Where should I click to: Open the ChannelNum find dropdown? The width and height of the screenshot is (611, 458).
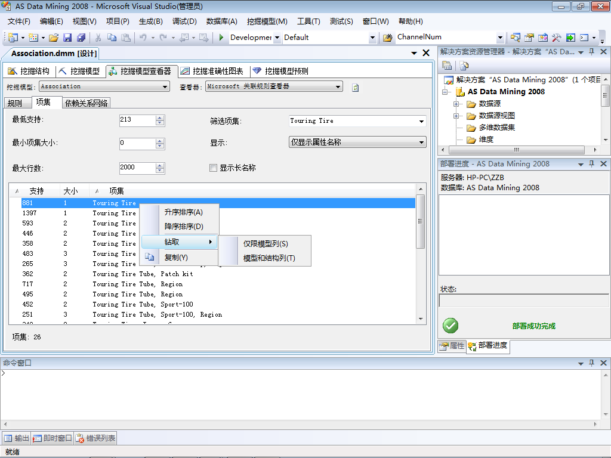[x=500, y=38]
